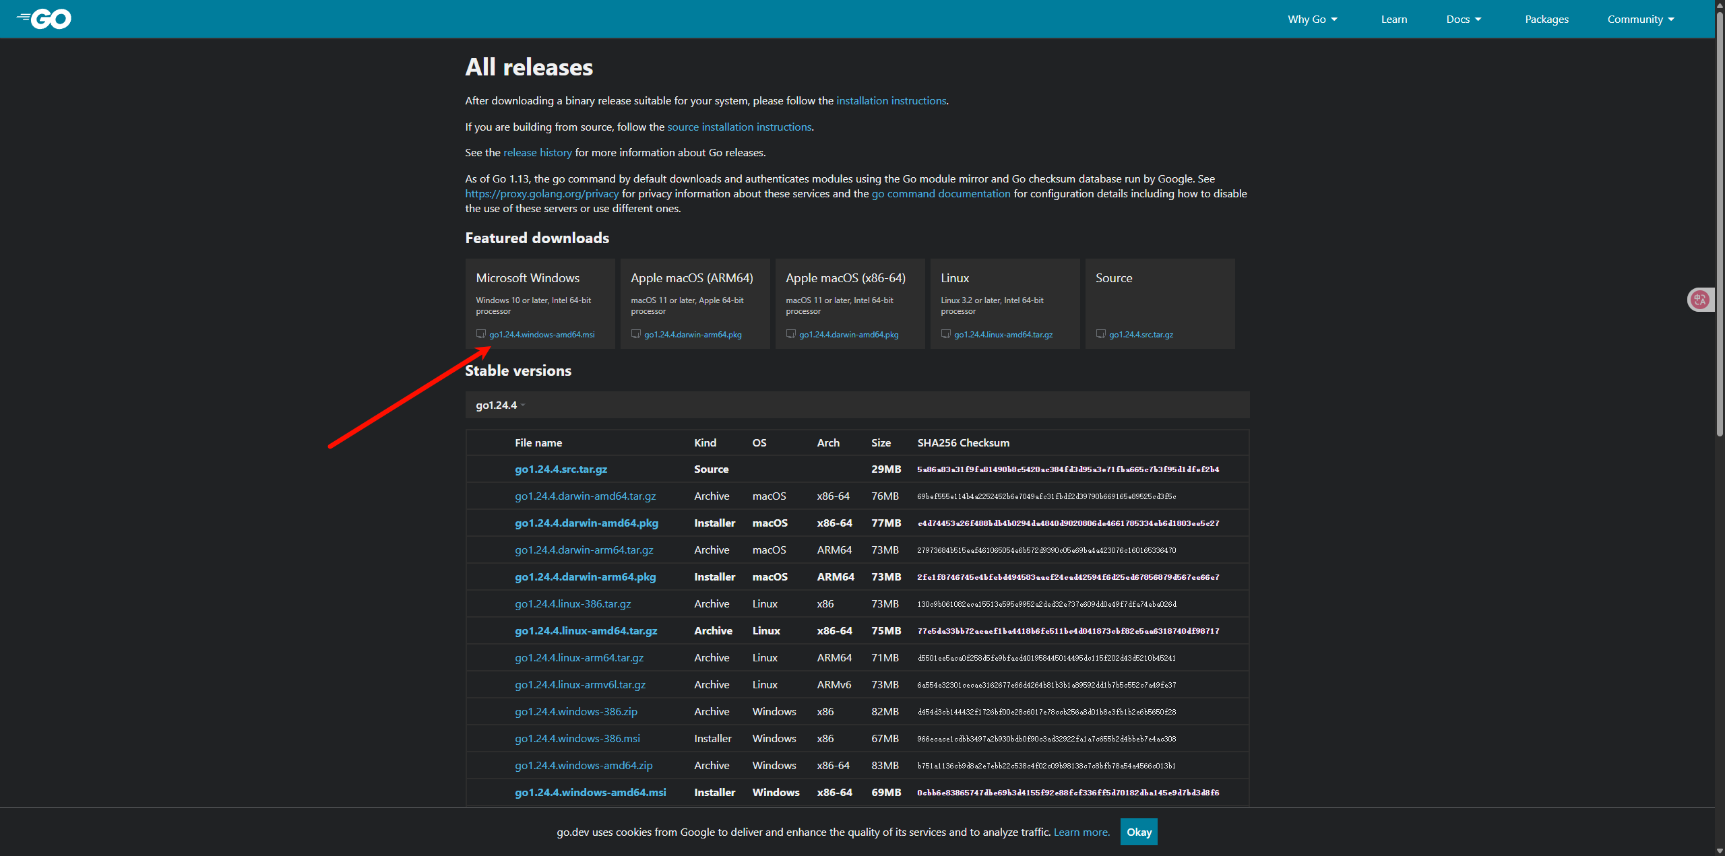Click go1.24.4.linux-arm64.tar.gz in the table
This screenshot has height=856, width=1725.
579,657
